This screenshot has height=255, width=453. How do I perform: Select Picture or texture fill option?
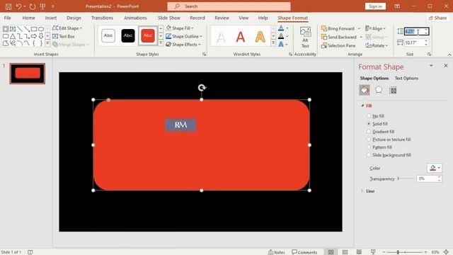pyautogui.click(x=389, y=140)
